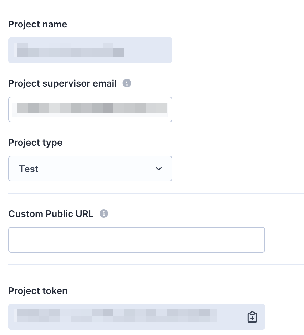Focus the Project name field
This screenshot has width=304, height=335.
(90, 50)
